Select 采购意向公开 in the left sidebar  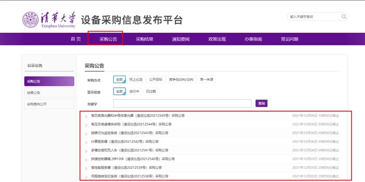click(49, 104)
